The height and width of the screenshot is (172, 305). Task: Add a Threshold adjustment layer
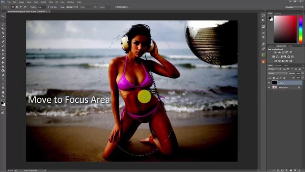tap(283, 61)
